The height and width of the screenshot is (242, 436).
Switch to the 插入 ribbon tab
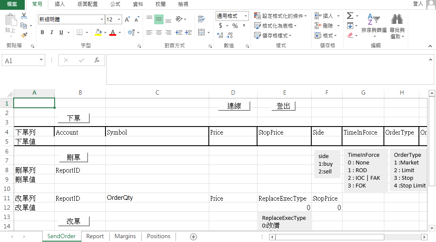click(60, 4)
